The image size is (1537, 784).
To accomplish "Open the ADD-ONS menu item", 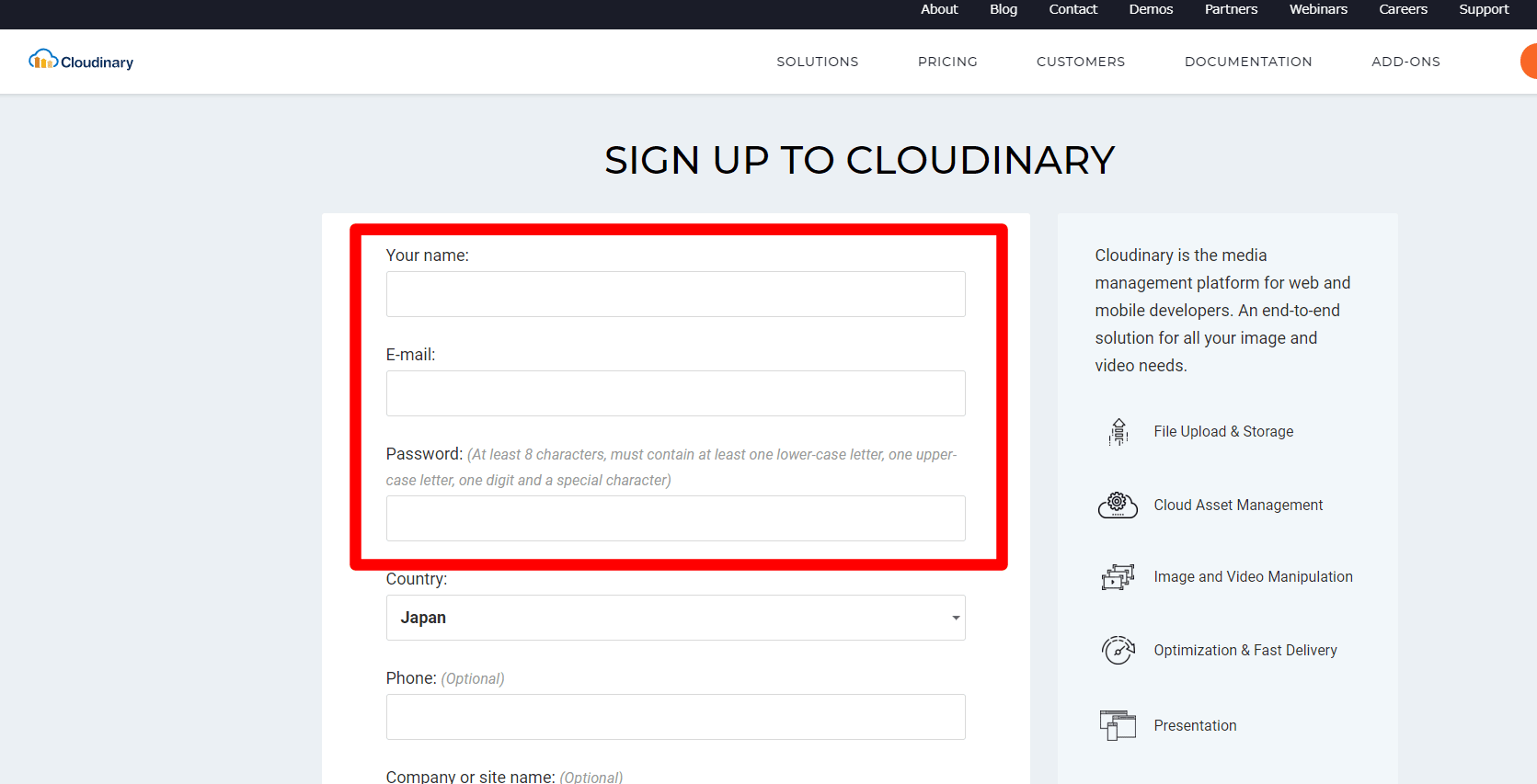I will coord(1405,62).
